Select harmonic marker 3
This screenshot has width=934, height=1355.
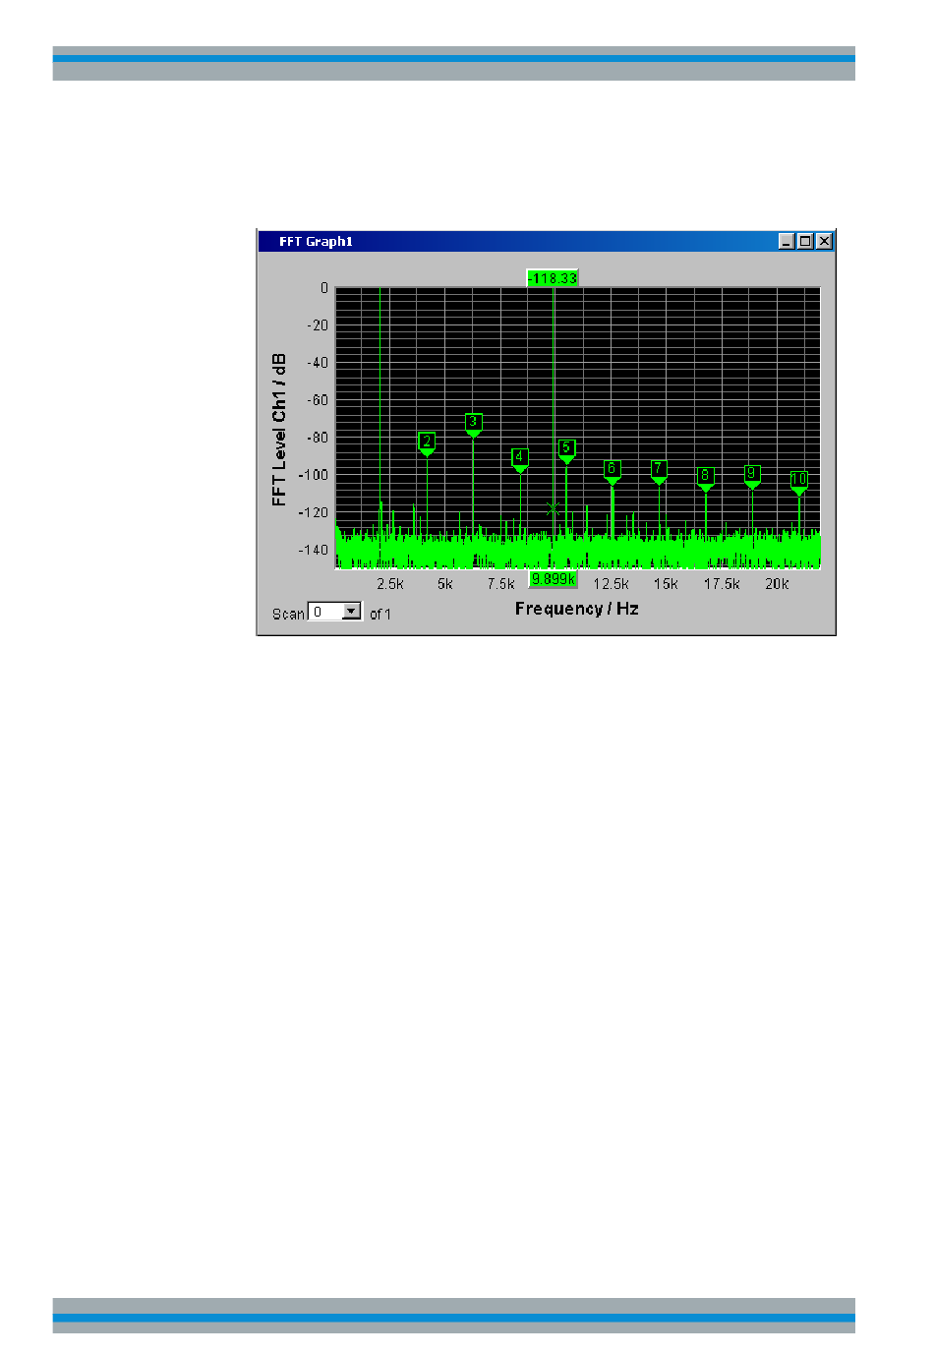tap(473, 424)
